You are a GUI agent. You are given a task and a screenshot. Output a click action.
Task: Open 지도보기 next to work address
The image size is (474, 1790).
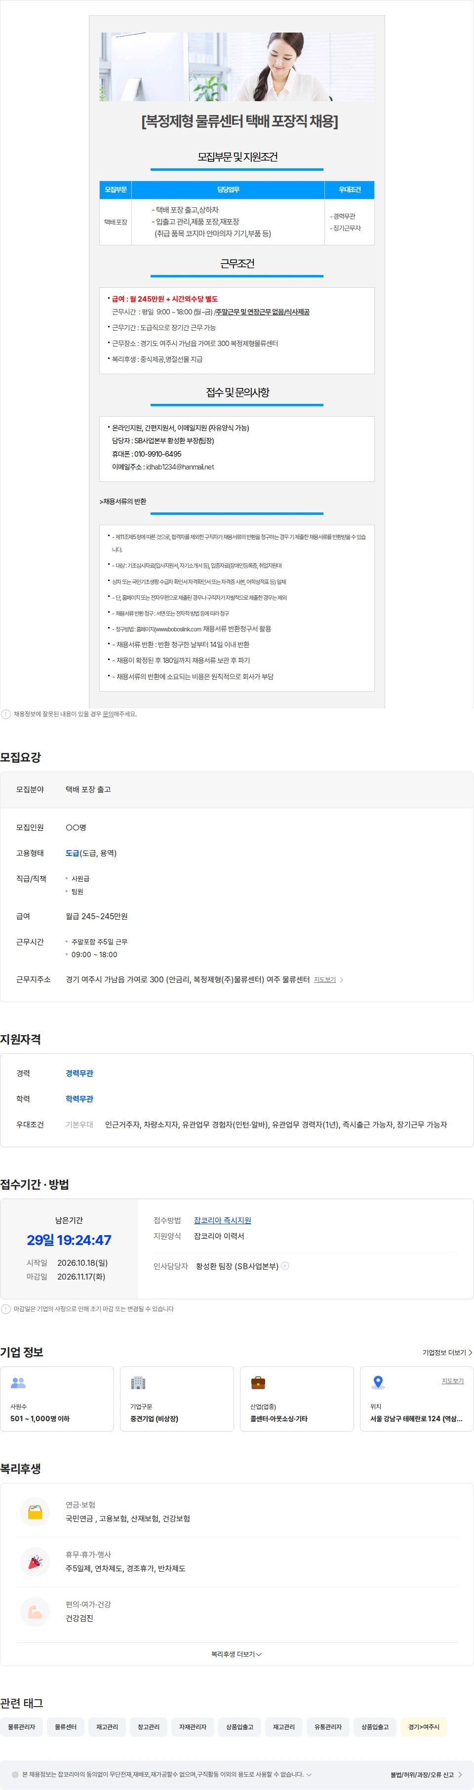(324, 979)
